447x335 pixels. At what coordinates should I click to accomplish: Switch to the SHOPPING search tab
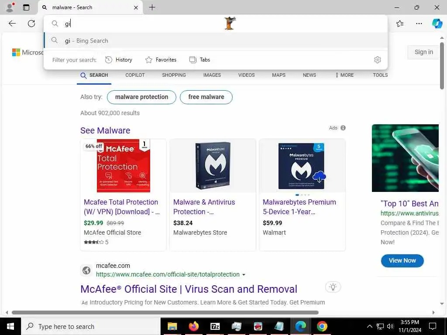click(x=174, y=75)
